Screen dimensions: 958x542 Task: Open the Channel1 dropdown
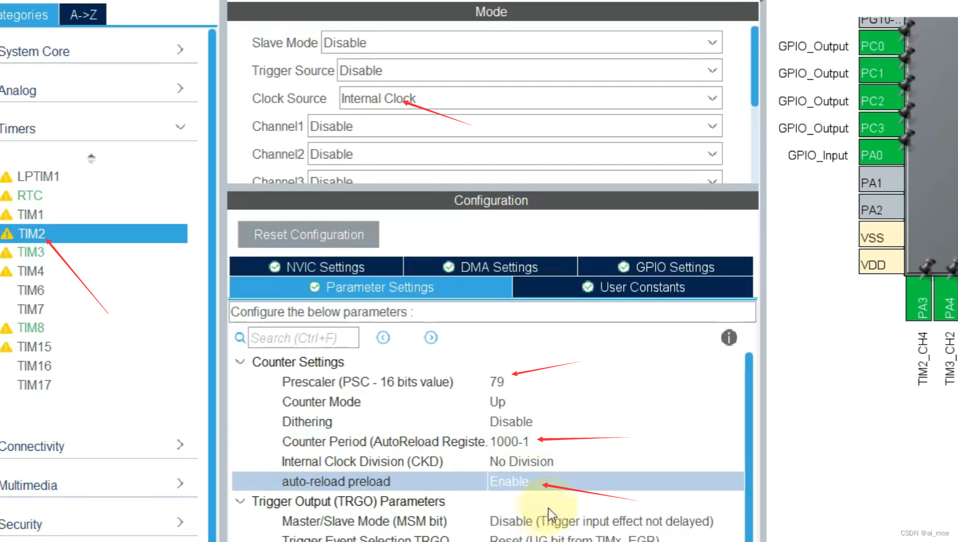[515, 126]
